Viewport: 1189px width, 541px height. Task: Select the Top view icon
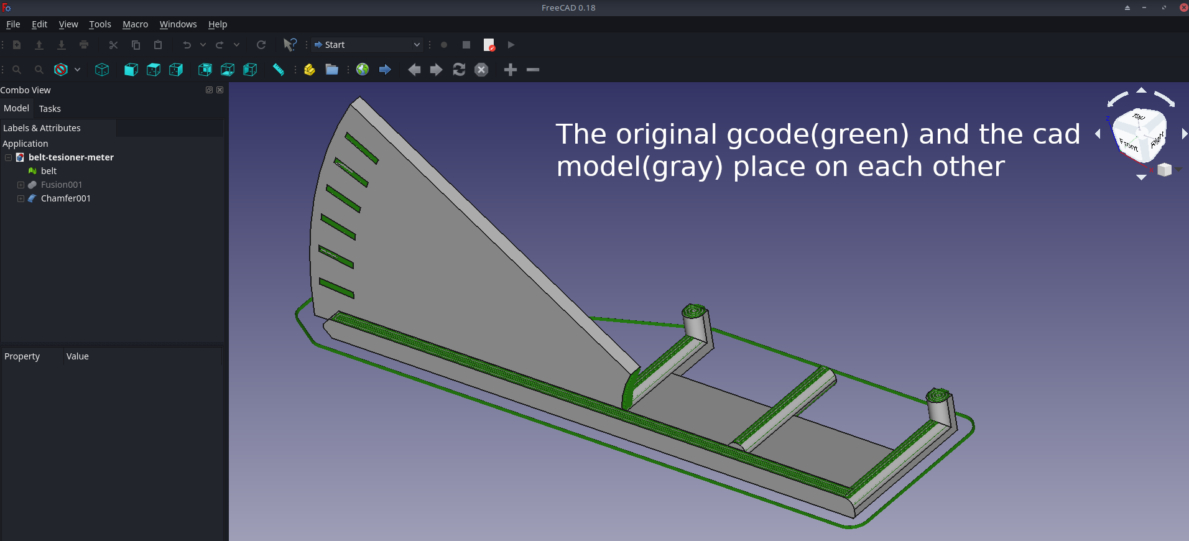(154, 70)
